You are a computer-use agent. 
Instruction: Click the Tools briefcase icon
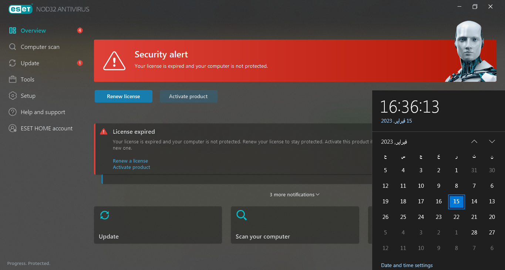pos(13,80)
